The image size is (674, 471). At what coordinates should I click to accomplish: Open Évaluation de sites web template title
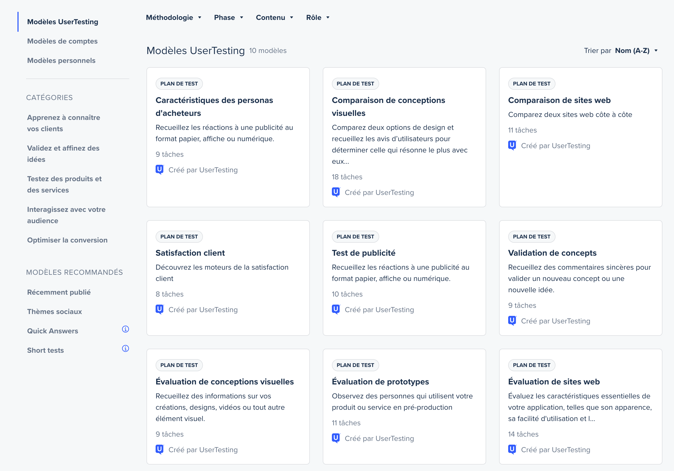click(554, 381)
